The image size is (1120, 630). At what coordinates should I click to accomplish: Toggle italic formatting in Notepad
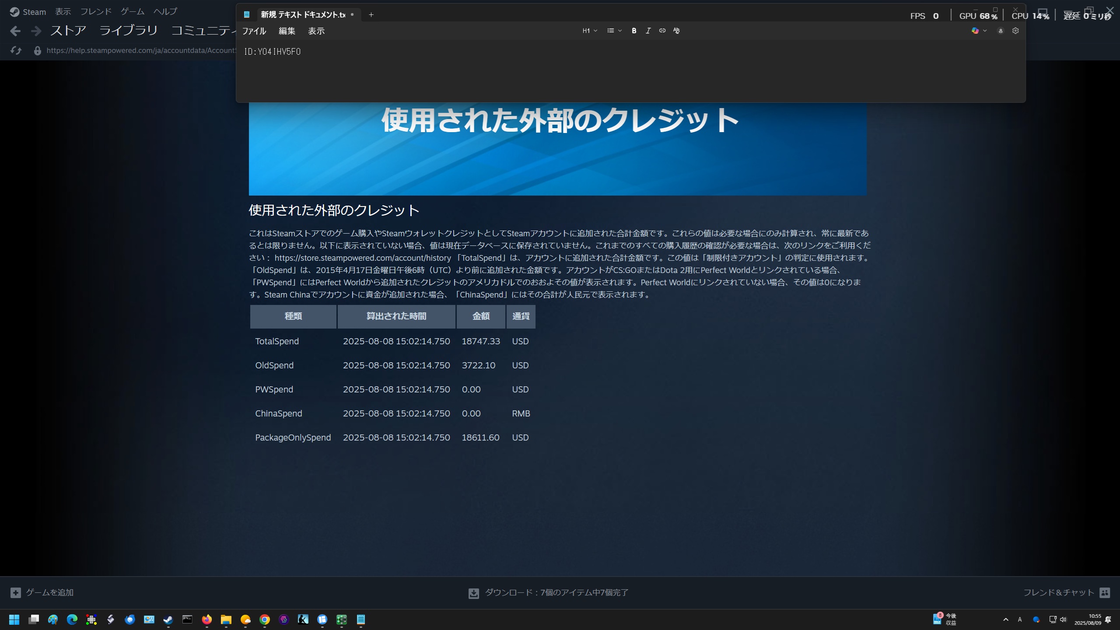648,31
